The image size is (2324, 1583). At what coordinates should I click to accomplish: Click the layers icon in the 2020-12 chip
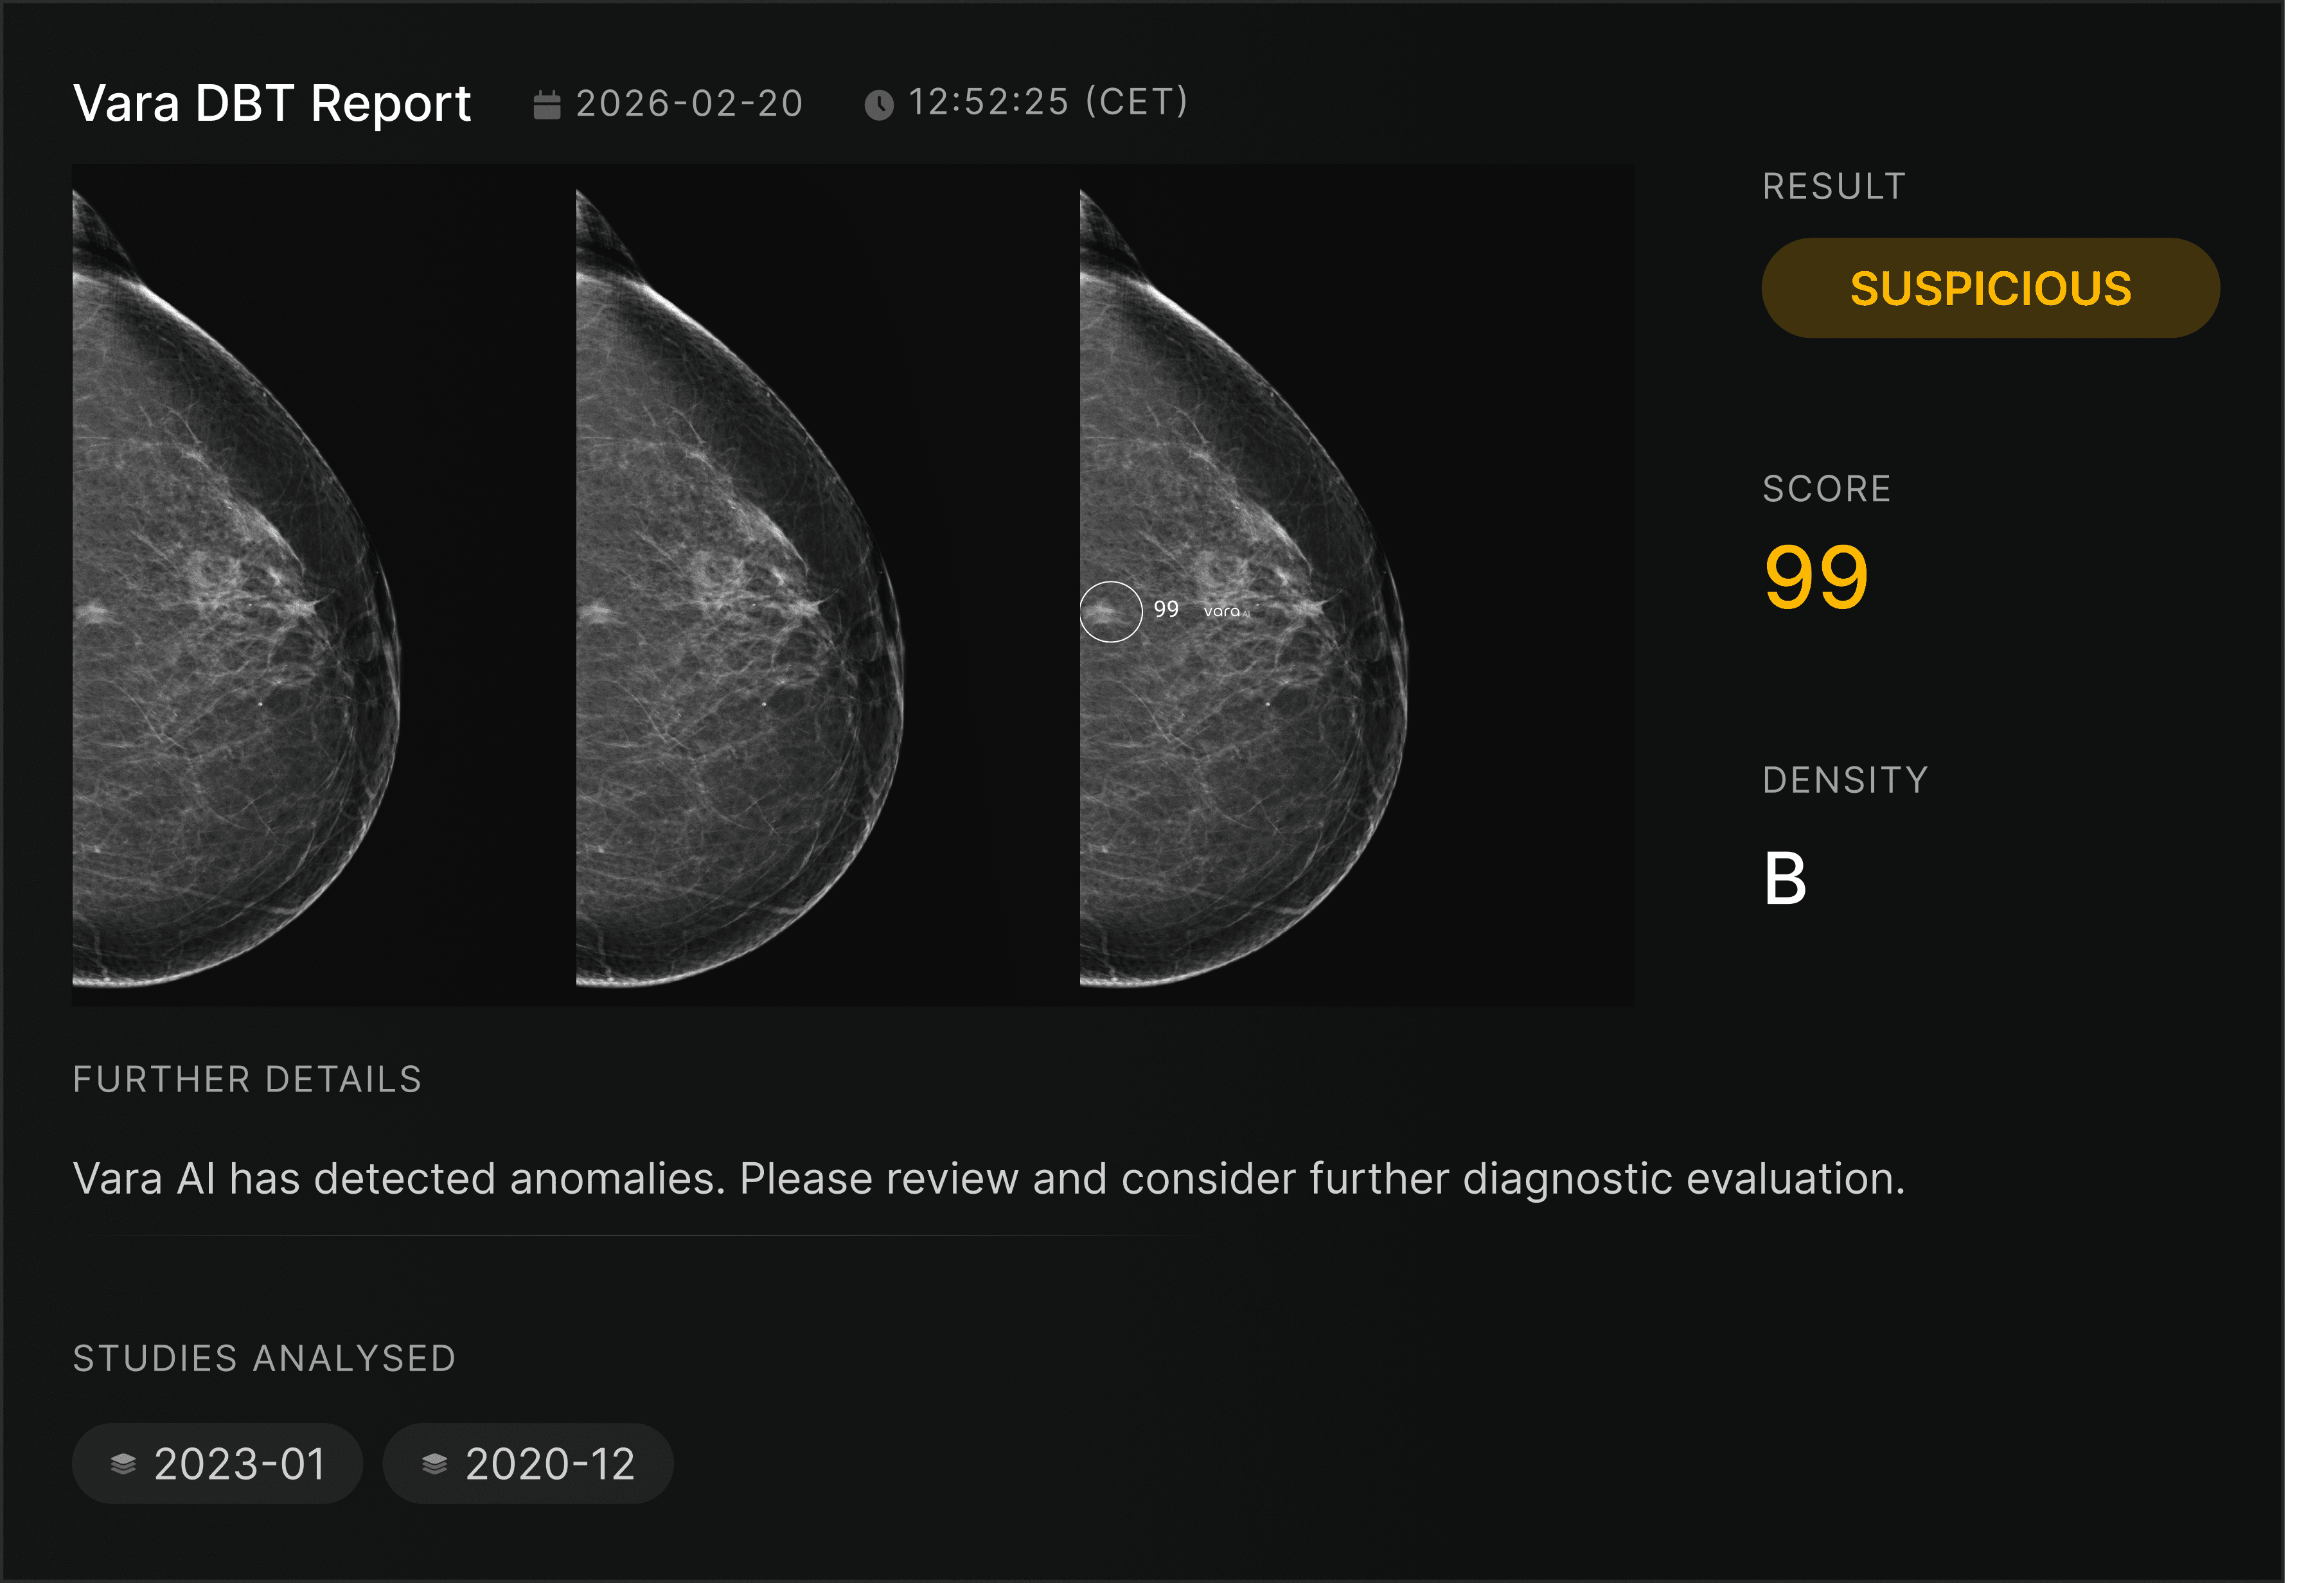(x=435, y=1464)
